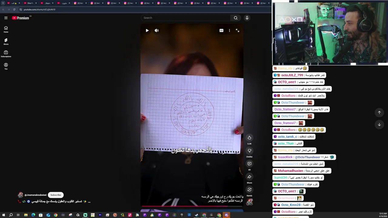Viewport: 388px width, 218px height.
Task: Open the You section in sidebar
Action: pos(6,66)
